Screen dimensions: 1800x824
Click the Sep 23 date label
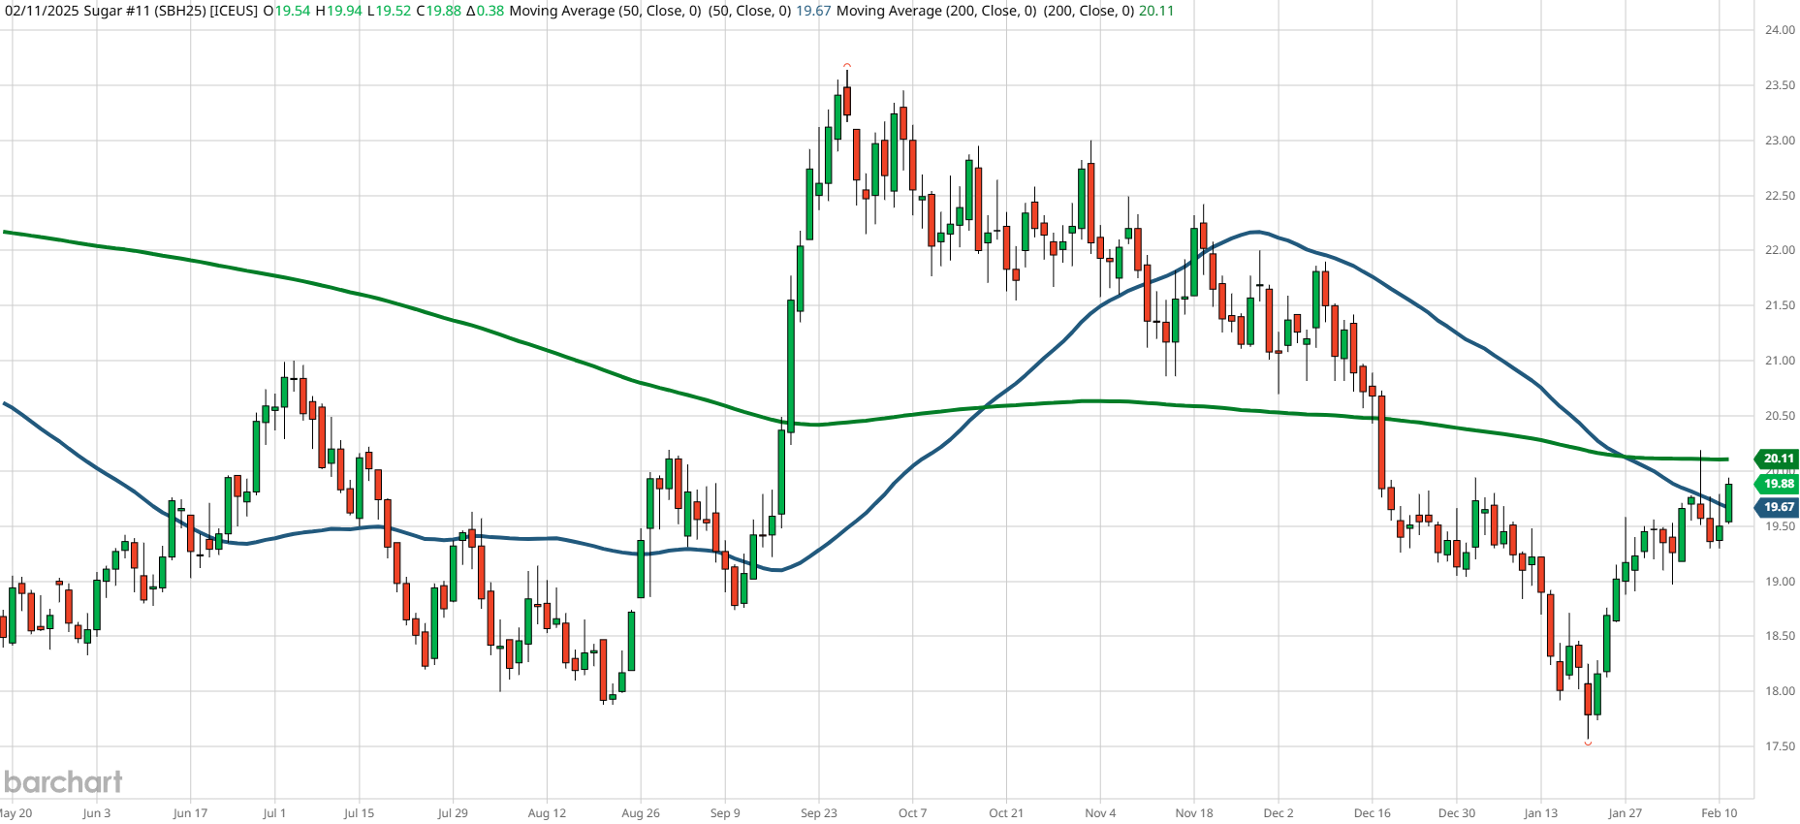click(x=819, y=813)
